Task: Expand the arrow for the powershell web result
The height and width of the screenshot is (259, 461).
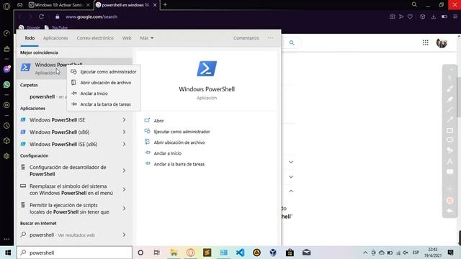Action: [x=124, y=235]
